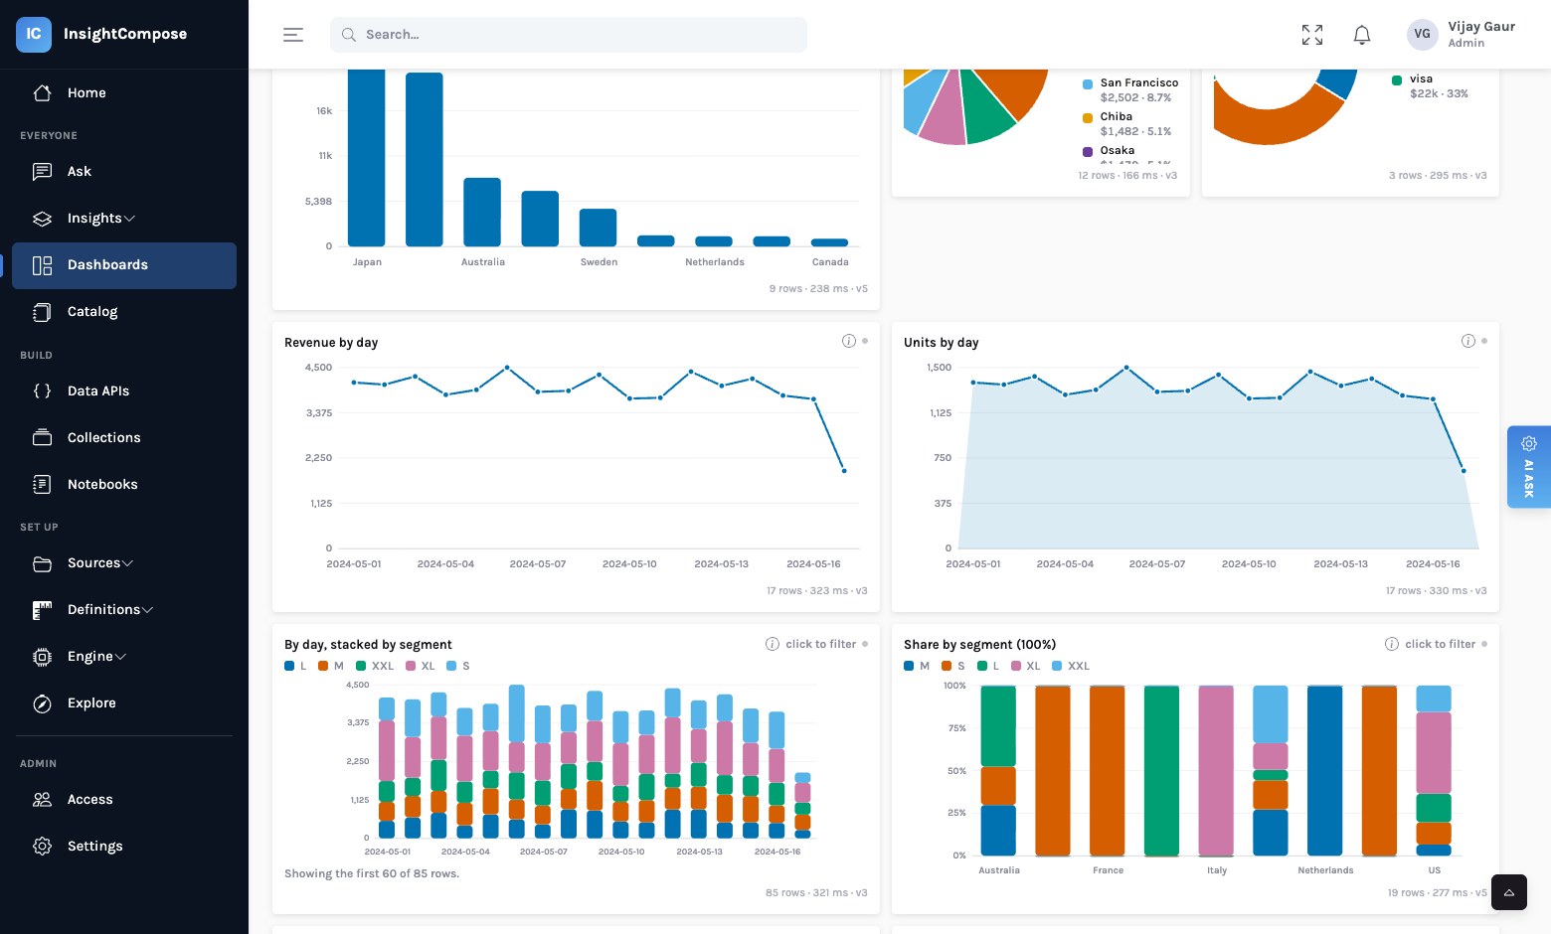Screen dimensions: 1551x934
Task: Click the Japan bar in the bar chart
Action: point(367,157)
